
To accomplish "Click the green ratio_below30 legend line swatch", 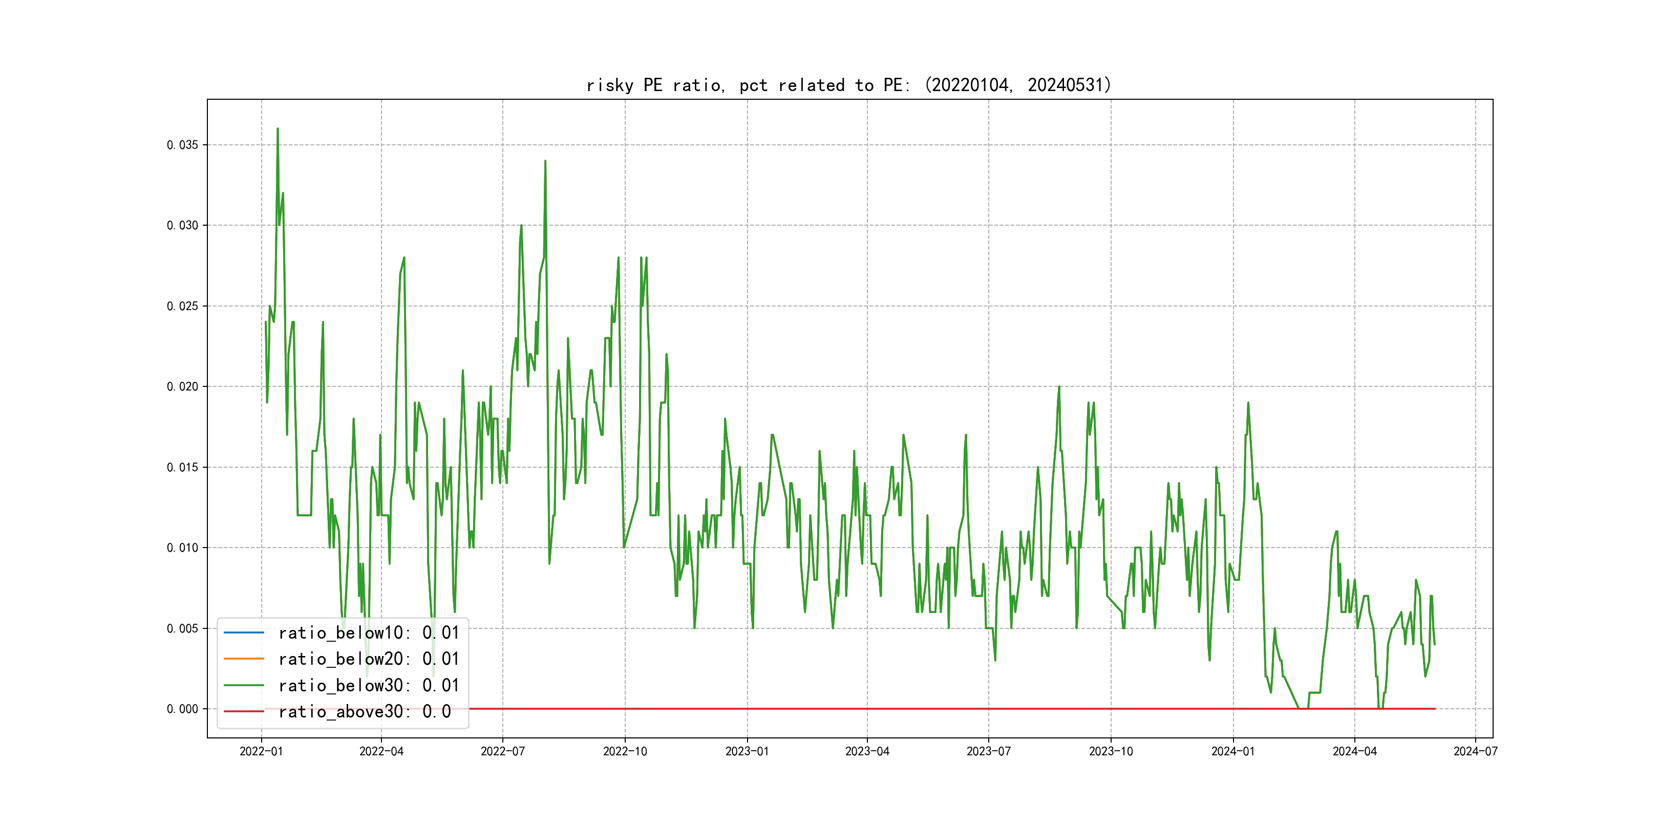I will tap(243, 686).
